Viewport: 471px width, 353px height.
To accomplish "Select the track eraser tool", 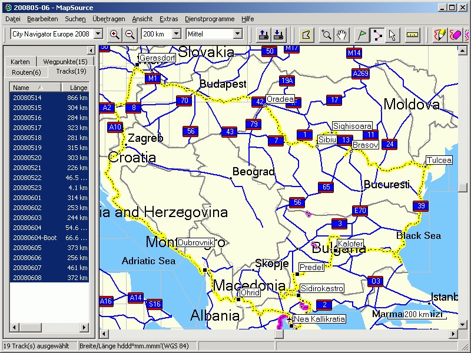I will click(455, 35).
